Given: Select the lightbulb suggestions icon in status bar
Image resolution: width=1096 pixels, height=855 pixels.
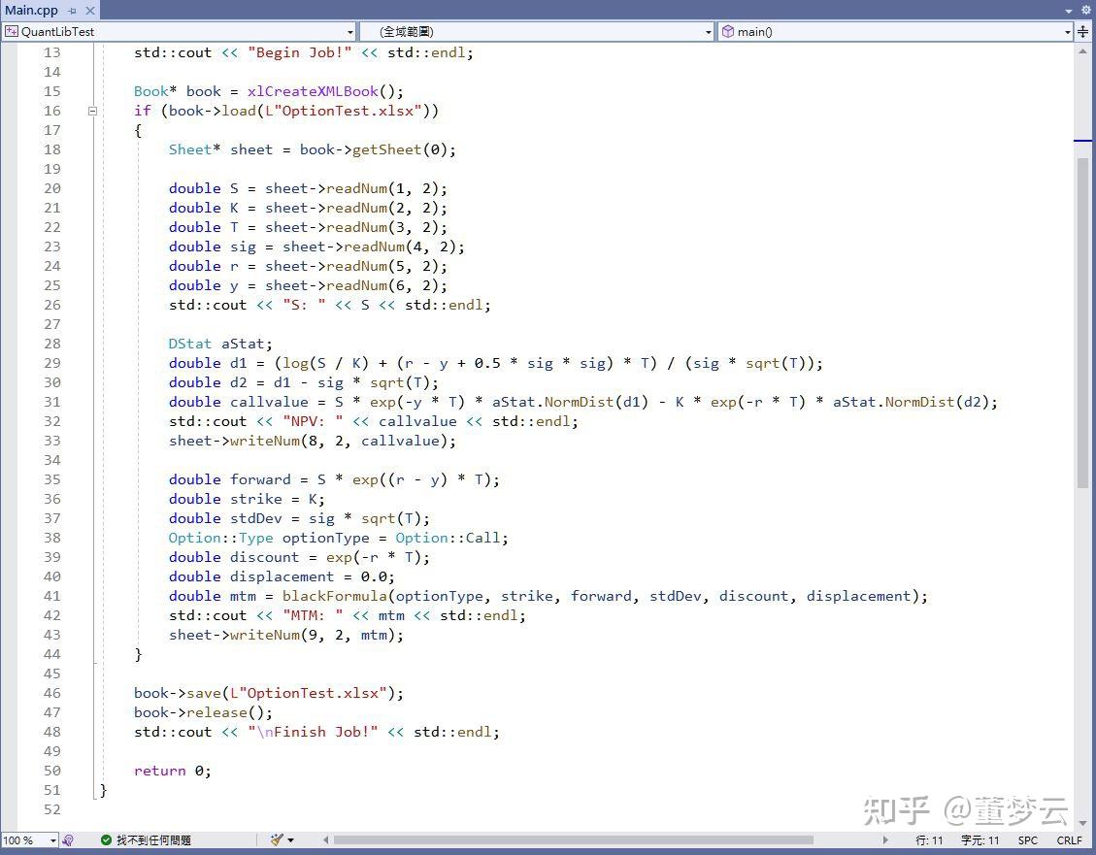Looking at the screenshot, I should click(x=66, y=840).
